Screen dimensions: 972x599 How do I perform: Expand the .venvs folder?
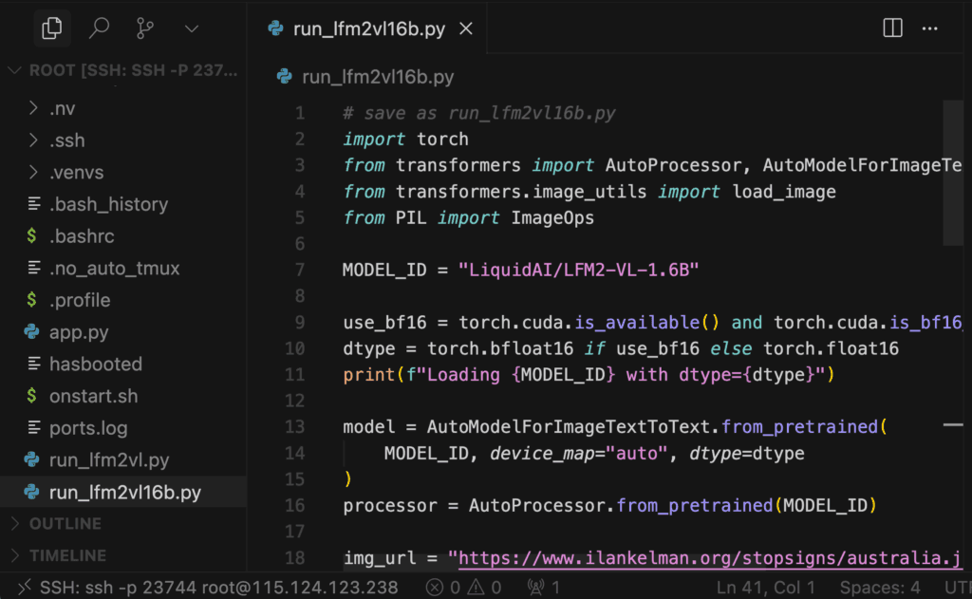pyautogui.click(x=76, y=172)
